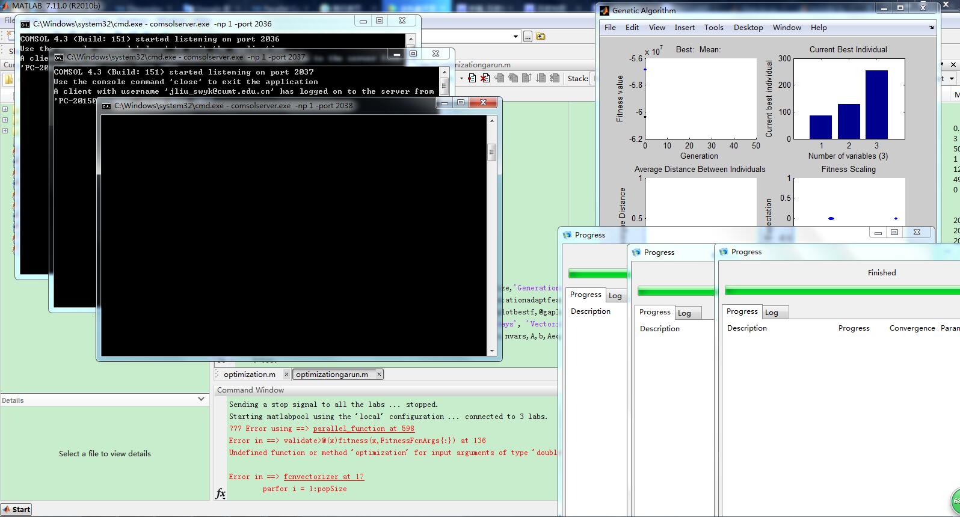Click the cmd icon of port 2038 window
This screenshot has width=960, height=517.
106,106
